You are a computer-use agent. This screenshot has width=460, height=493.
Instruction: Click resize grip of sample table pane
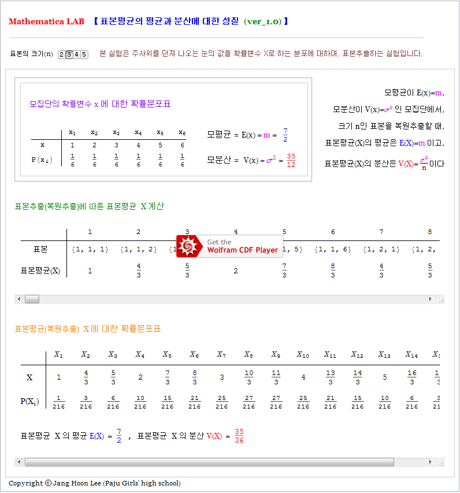(x=441, y=301)
